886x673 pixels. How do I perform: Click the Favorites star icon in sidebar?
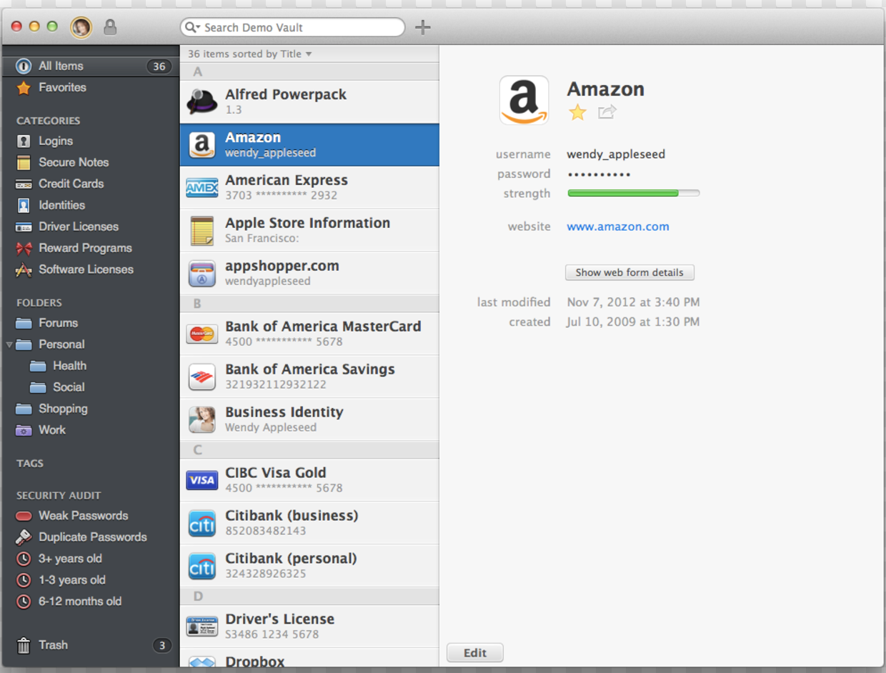pos(24,88)
